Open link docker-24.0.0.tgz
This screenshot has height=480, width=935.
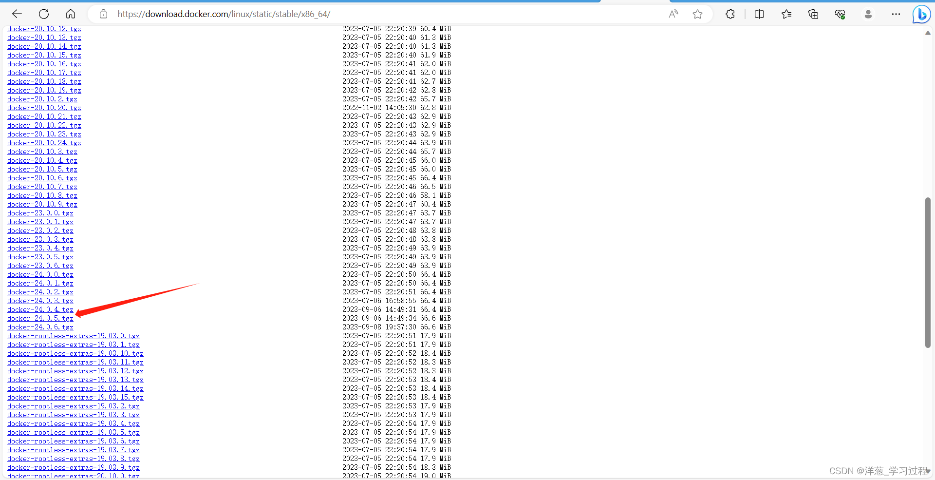(x=40, y=274)
